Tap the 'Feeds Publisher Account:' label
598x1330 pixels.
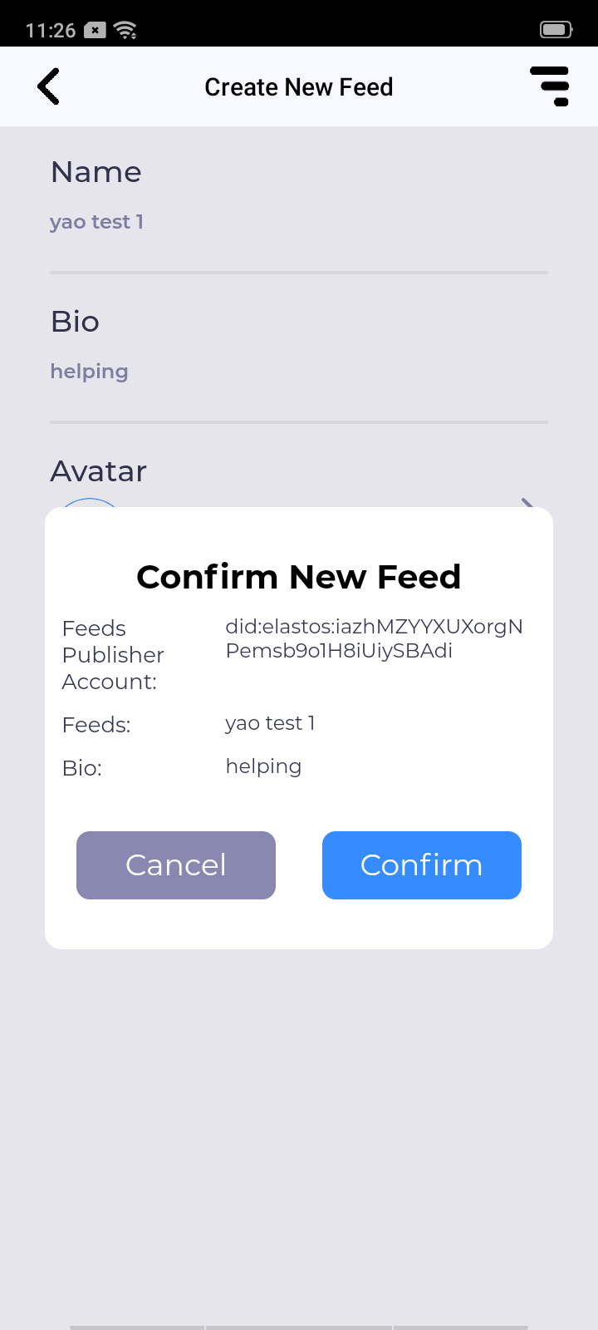click(x=113, y=655)
